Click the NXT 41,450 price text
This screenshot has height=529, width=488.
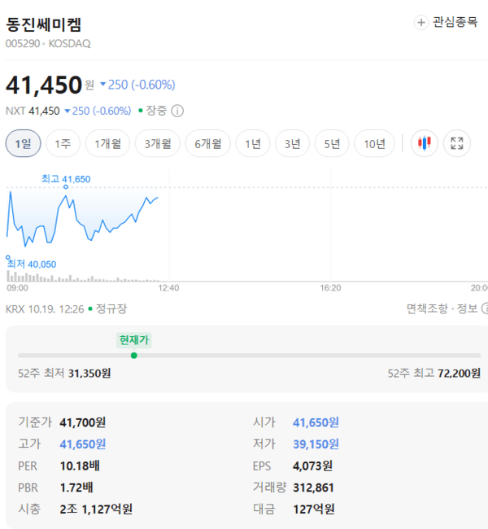(x=33, y=111)
